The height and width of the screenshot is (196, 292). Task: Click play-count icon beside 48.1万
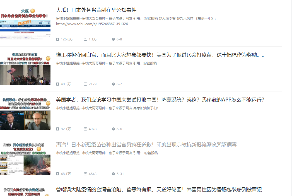point(57,174)
